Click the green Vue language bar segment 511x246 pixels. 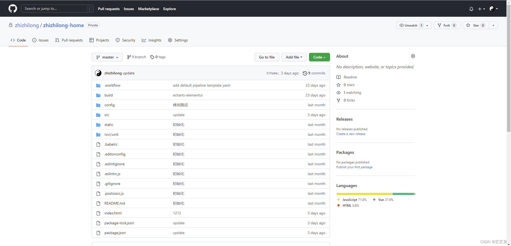pos(403,194)
